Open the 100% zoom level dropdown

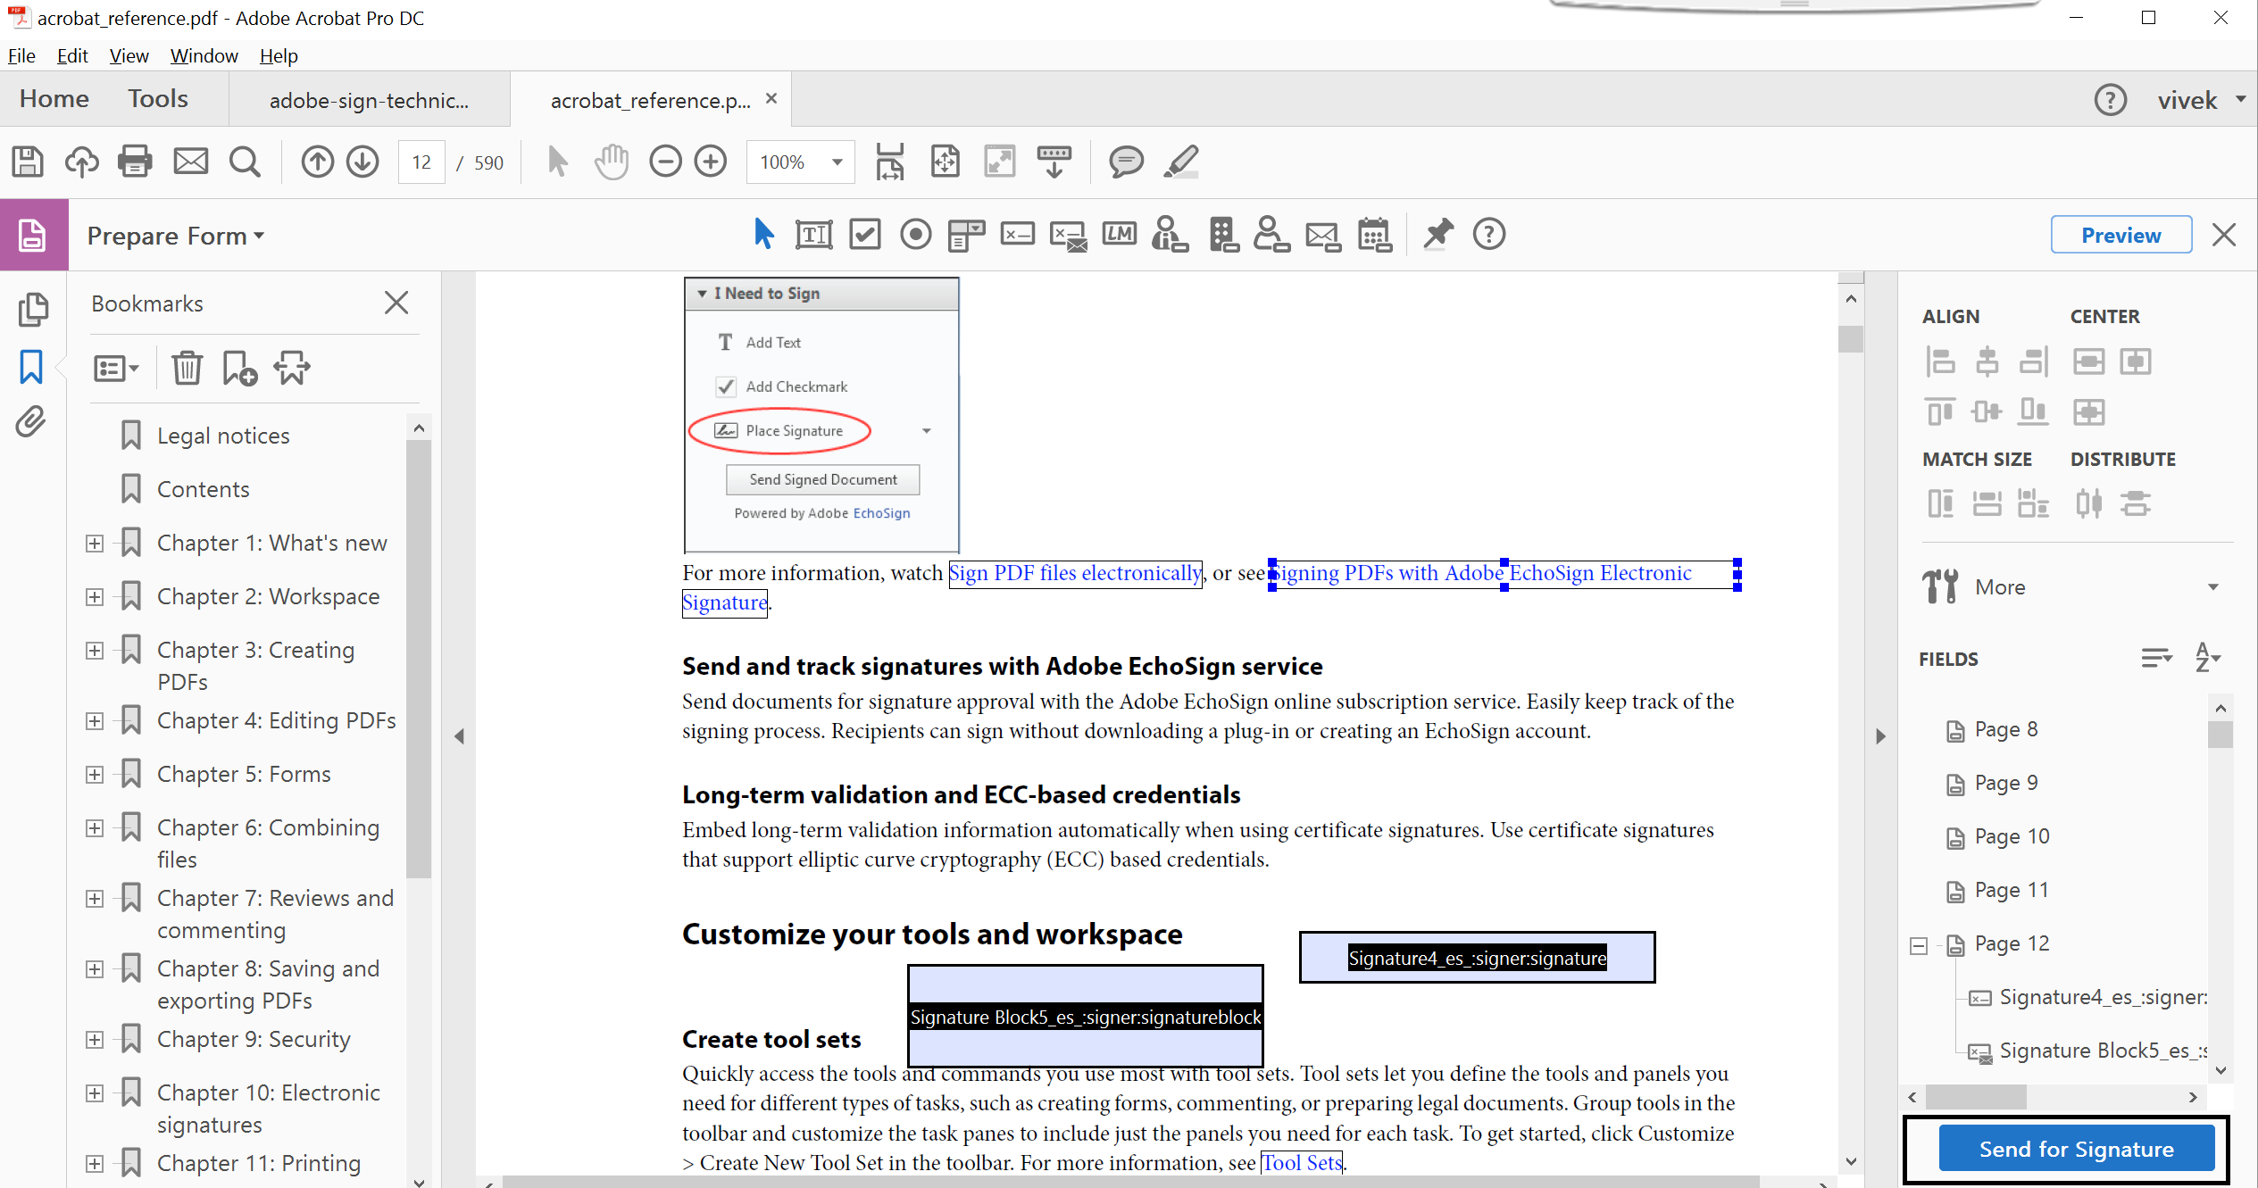pyautogui.click(x=837, y=162)
